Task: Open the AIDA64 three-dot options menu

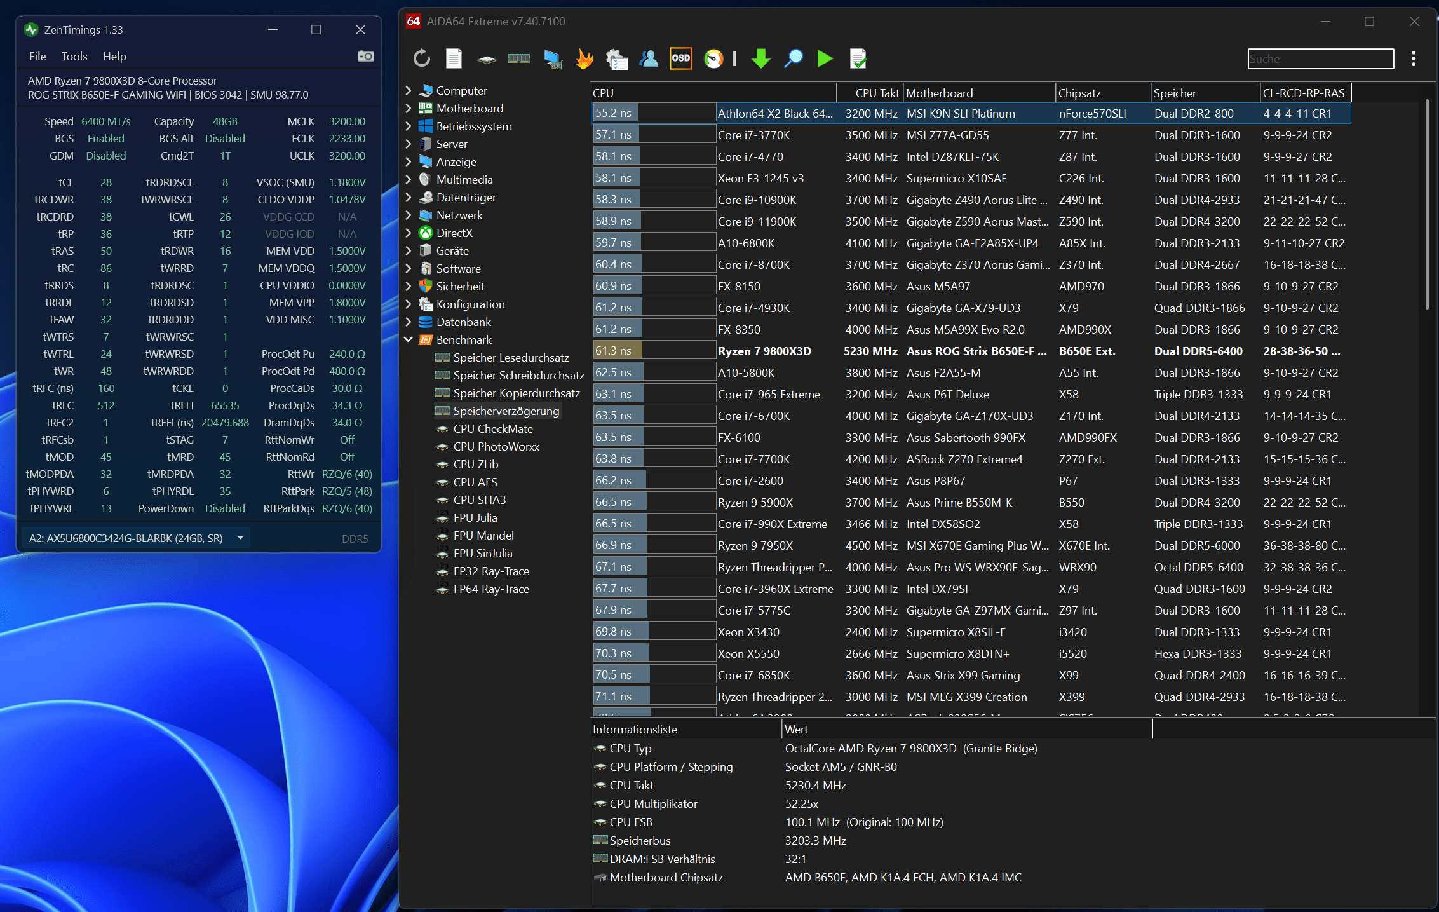Action: 1414,59
